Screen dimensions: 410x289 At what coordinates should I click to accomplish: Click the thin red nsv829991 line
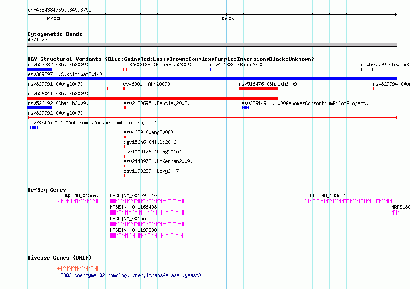pyautogui.click(x=68, y=88)
